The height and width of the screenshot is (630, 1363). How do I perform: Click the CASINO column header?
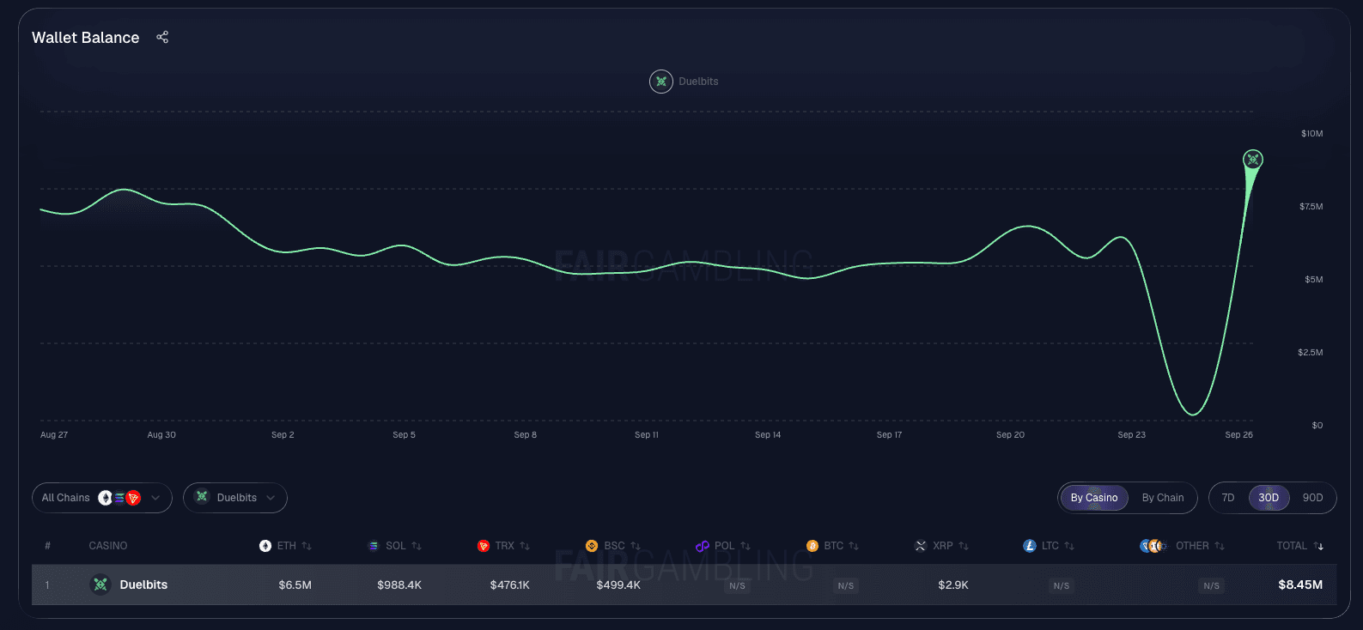pos(108,546)
